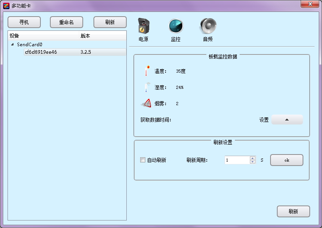Click the smoke warning triangle icon
Image resolution: width=322 pixels, height=228 pixels.
point(146,104)
